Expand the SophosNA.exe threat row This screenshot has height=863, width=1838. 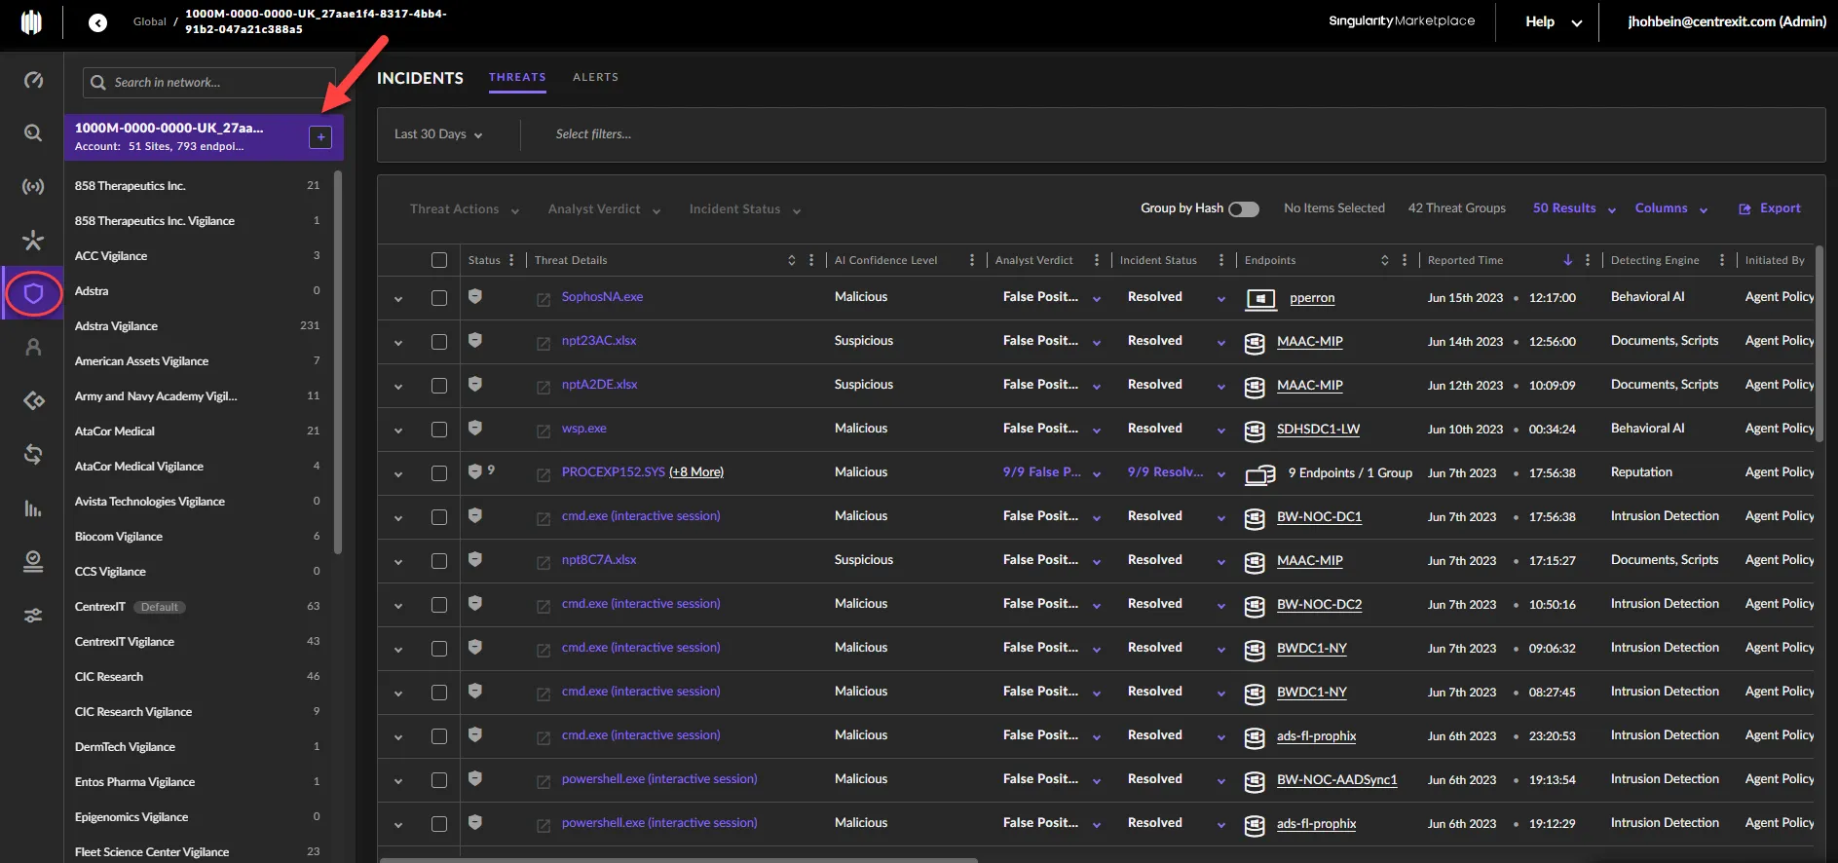[x=398, y=299]
